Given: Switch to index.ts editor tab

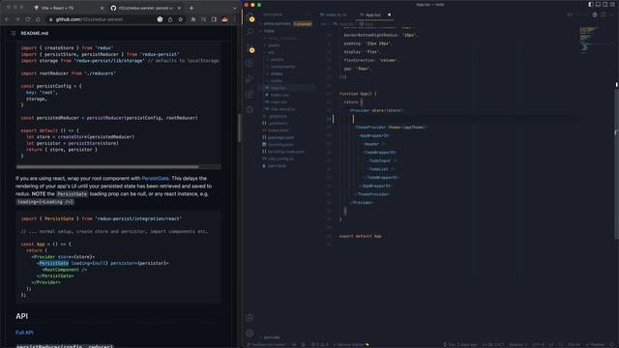Looking at the screenshot, I should pos(334,14).
